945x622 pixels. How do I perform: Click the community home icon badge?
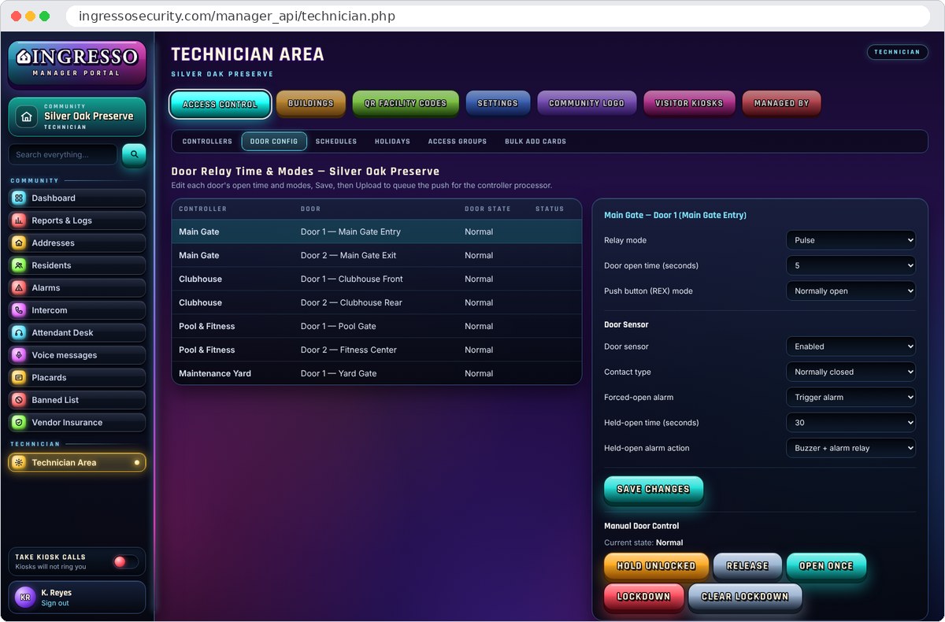[x=27, y=117]
